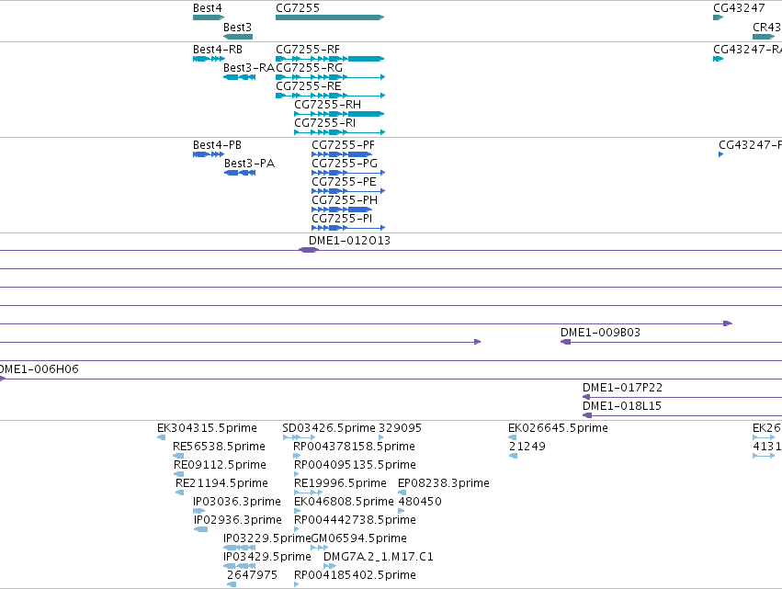Image resolution: width=782 pixels, height=589 pixels.
Task: Select the EK046808.5prime EST
Action: [x=297, y=511]
